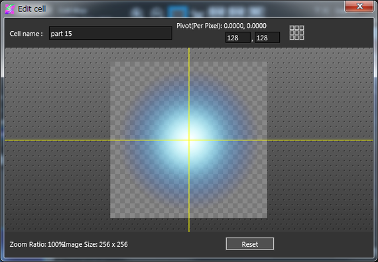Image resolution: width=378 pixels, height=262 pixels.
Task: Click the 'Cell name :' label
Action: point(27,34)
